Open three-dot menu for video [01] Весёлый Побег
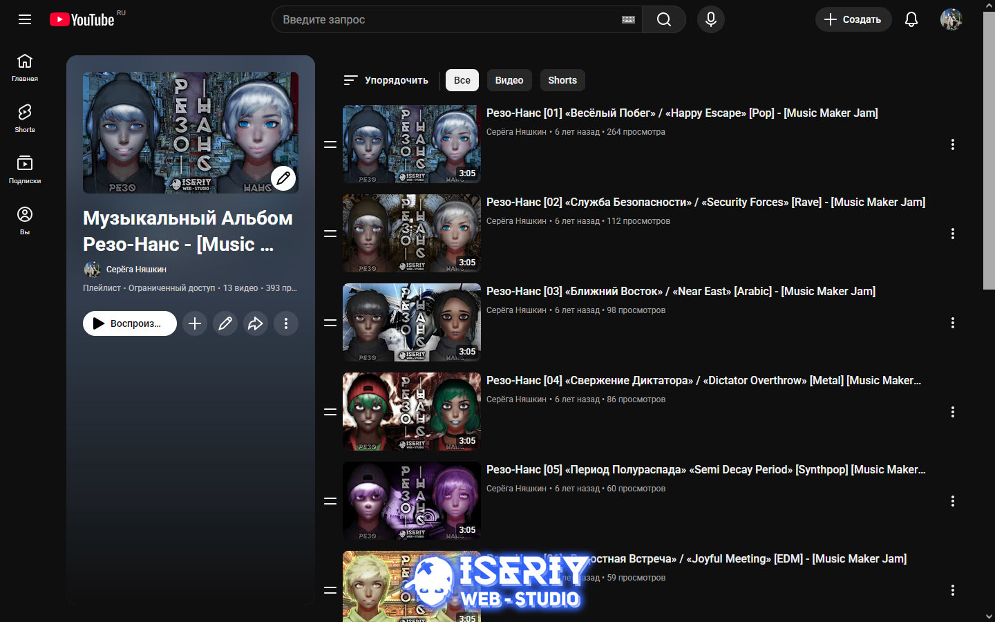 pos(952,144)
